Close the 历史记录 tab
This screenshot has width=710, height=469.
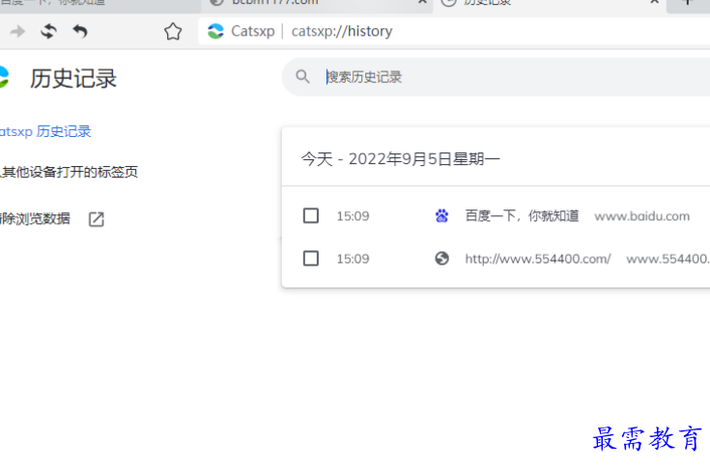[654, 2]
